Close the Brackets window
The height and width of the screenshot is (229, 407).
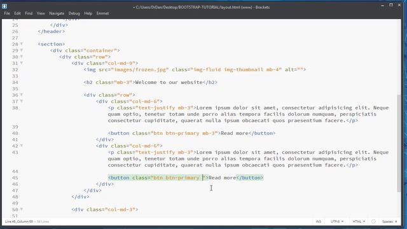(399, 5)
